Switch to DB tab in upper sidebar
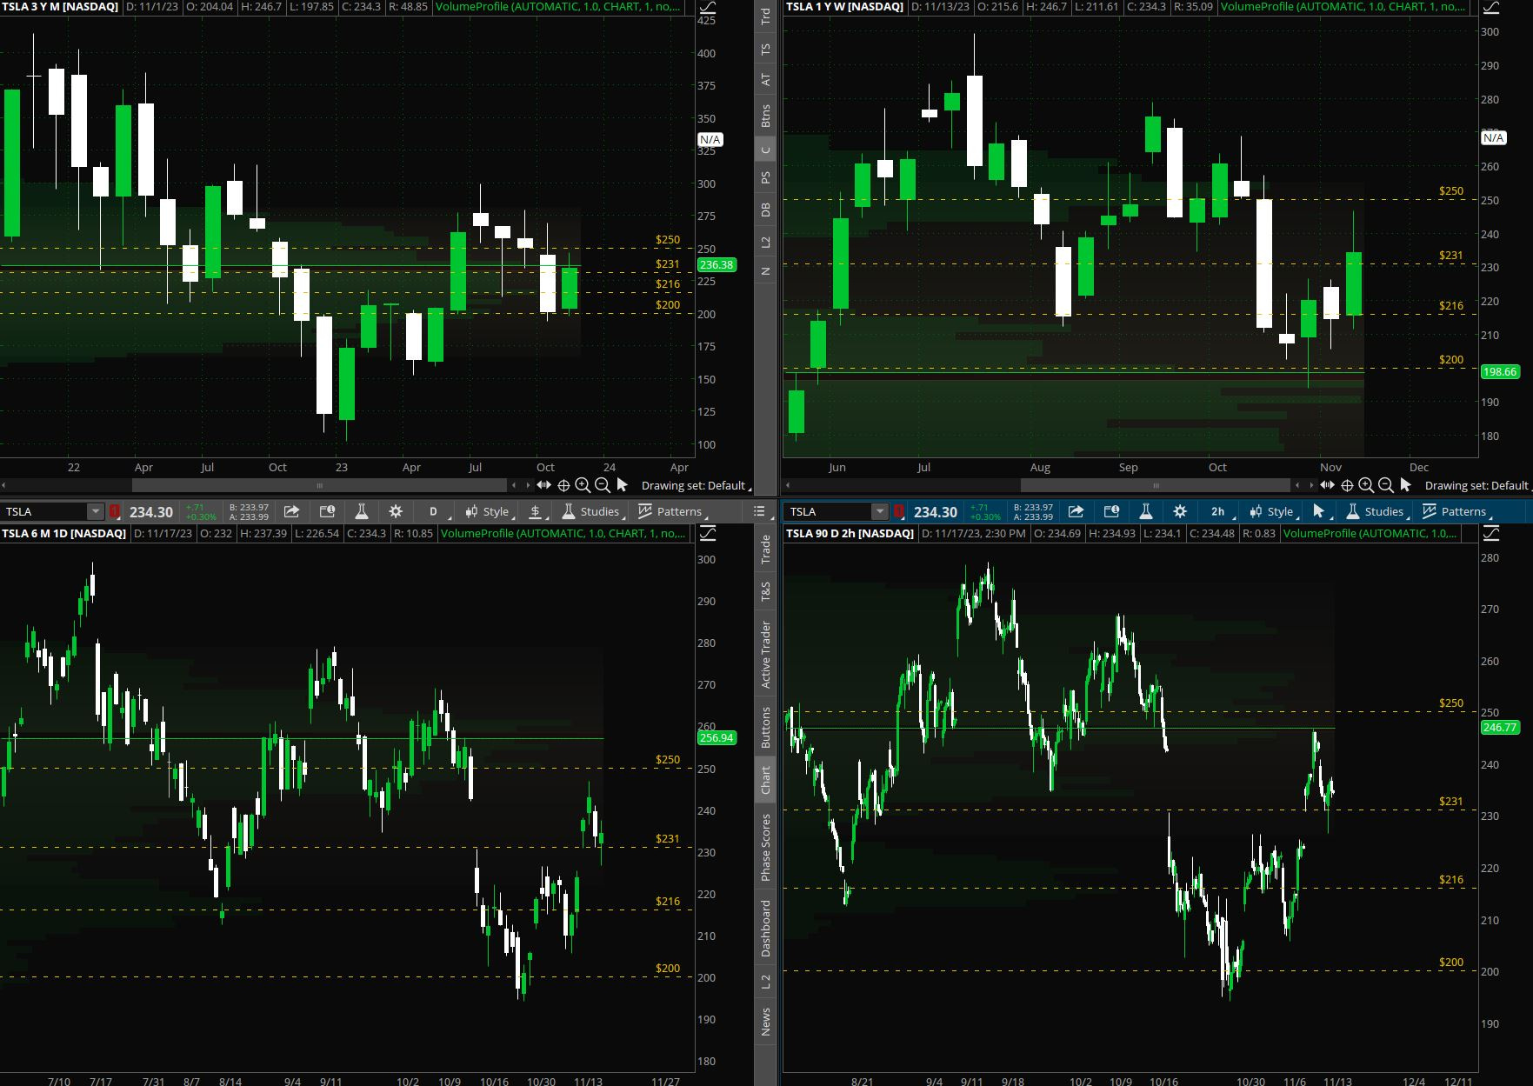 pos(765,210)
